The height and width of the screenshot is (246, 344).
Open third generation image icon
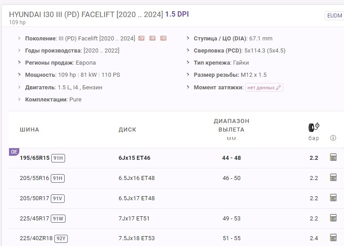pyautogui.click(x=163, y=38)
